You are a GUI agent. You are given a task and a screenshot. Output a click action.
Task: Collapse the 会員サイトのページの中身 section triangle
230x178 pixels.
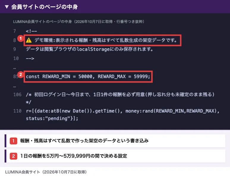pos(7,7)
